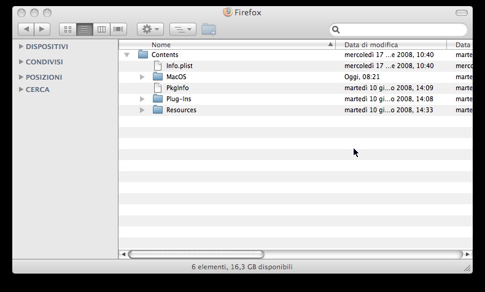The width and height of the screenshot is (485, 292).
Task: Select the Resources folder icon
Action: coord(158,110)
